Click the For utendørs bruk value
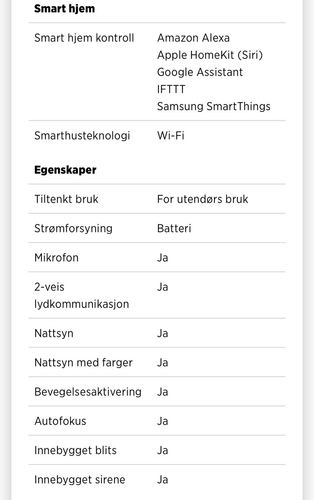The image size is (314, 500). click(202, 199)
